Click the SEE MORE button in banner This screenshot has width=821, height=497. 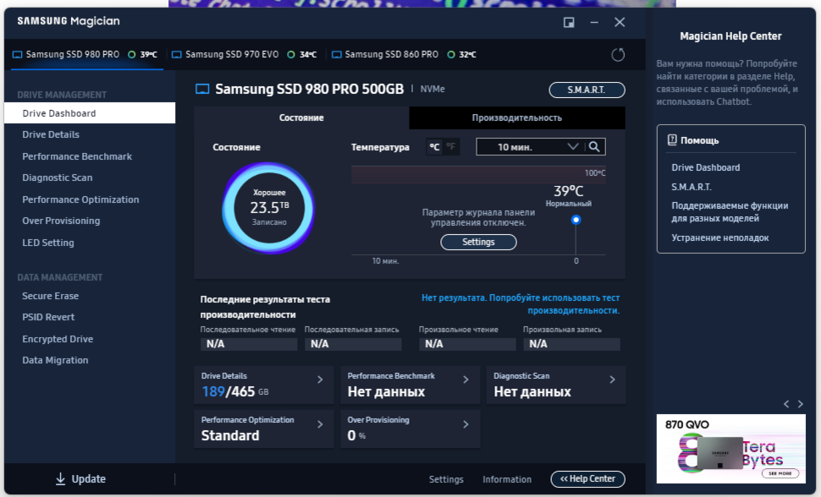(x=780, y=473)
